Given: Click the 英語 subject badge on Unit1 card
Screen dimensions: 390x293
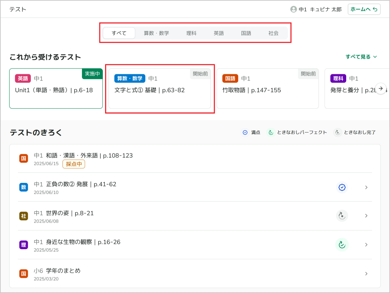Looking at the screenshot, I should click(x=23, y=78).
